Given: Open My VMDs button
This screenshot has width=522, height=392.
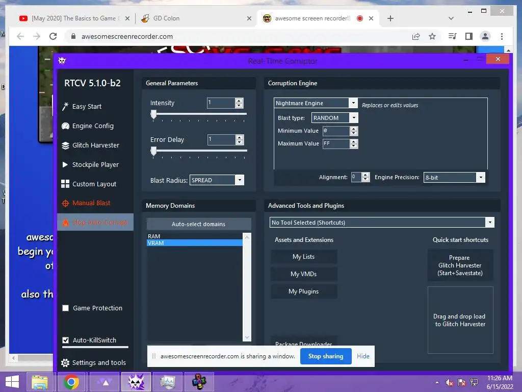Looking at the screenshot, I should point(304,274).
